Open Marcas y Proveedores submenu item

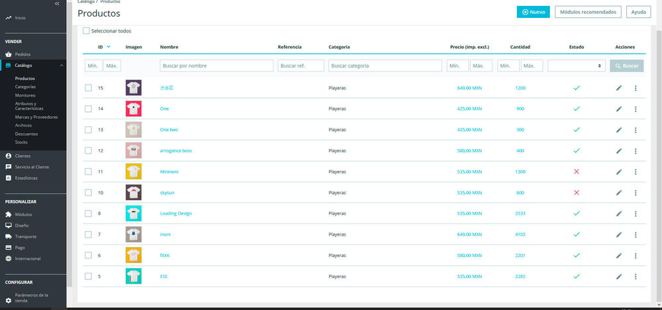[36, 117]
